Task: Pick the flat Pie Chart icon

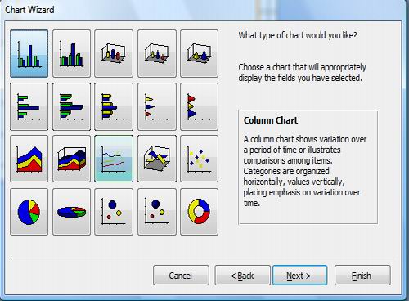Action: 29,212
